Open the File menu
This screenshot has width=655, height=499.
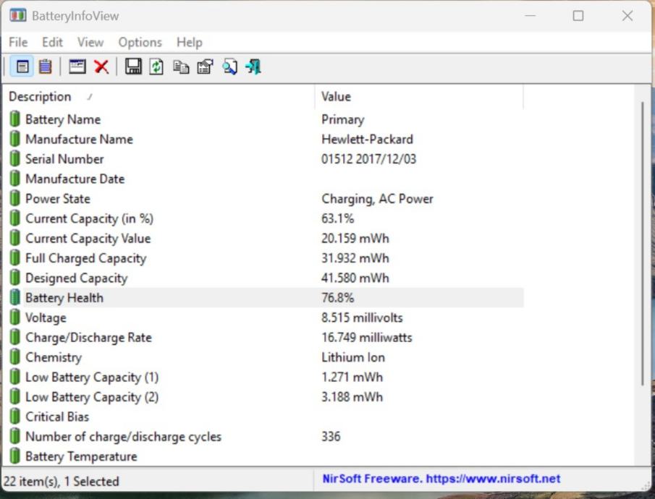pyautogui.click(x=18, y=42)
